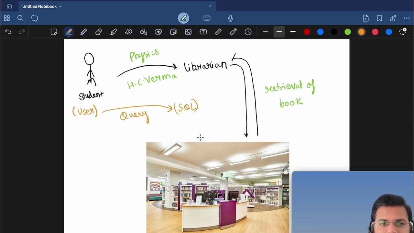This screenshot has width=414, height=233.
Task: Pick the coral red color swatch
Action: point(375,32)
